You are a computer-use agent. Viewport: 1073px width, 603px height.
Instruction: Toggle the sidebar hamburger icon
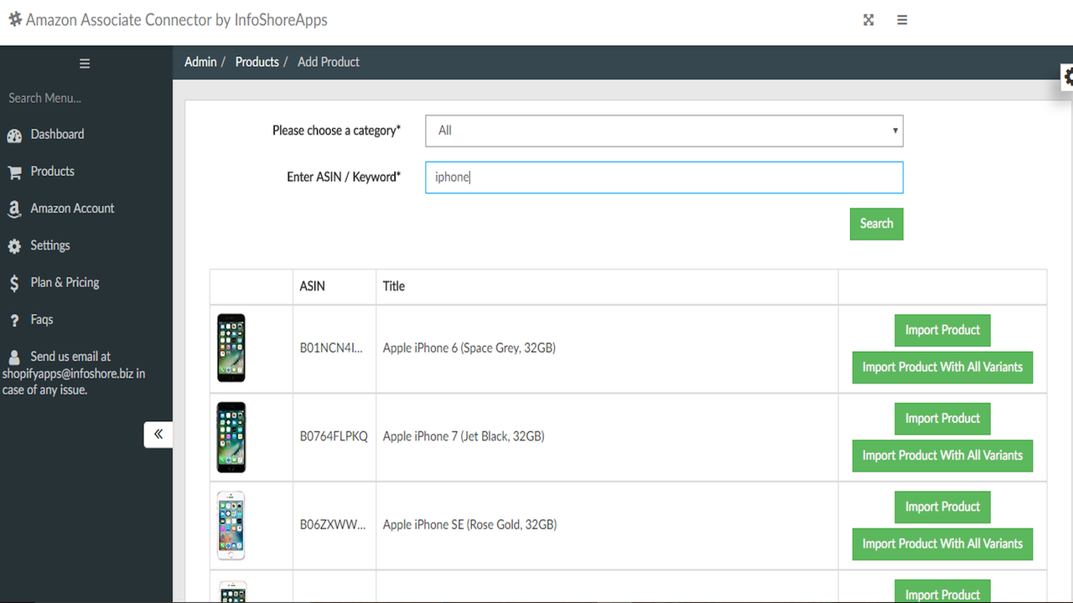pos(85,64)
